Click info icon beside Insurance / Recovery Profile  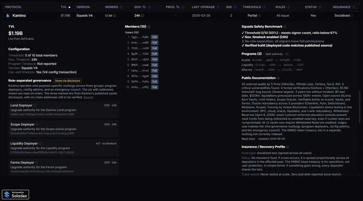[287, 147]
